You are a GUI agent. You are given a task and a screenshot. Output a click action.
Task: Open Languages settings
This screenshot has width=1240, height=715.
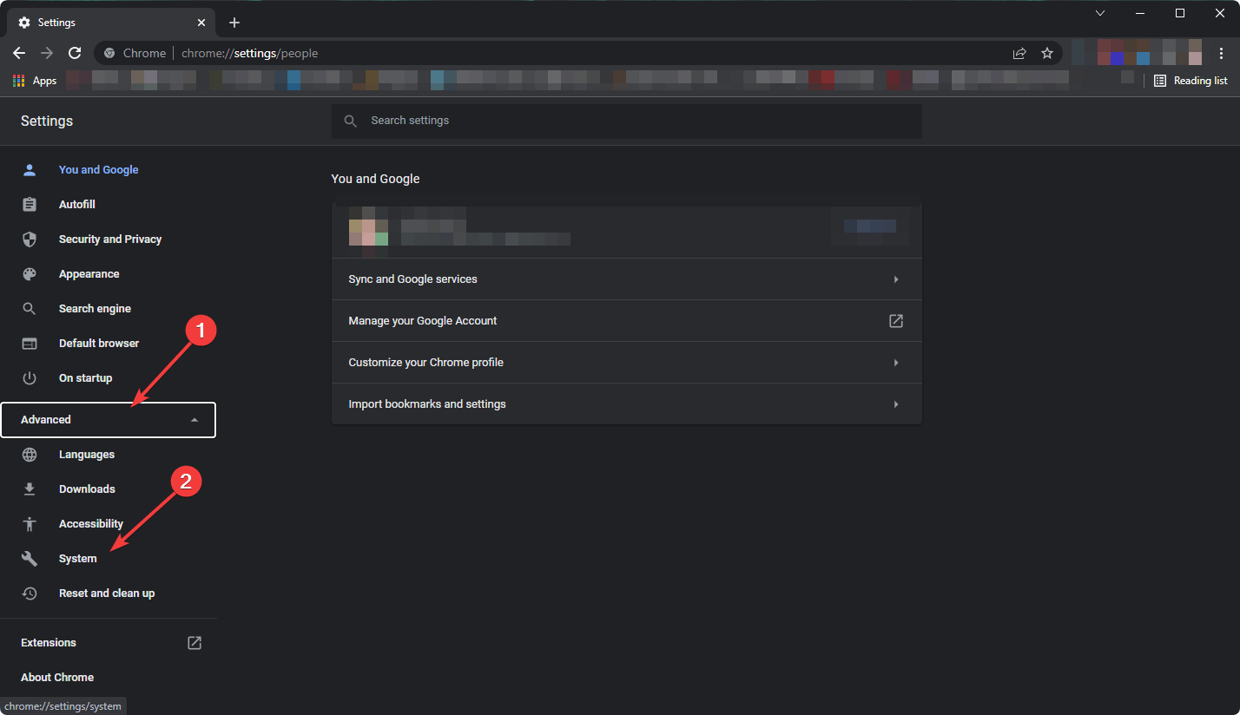[87, 455]
